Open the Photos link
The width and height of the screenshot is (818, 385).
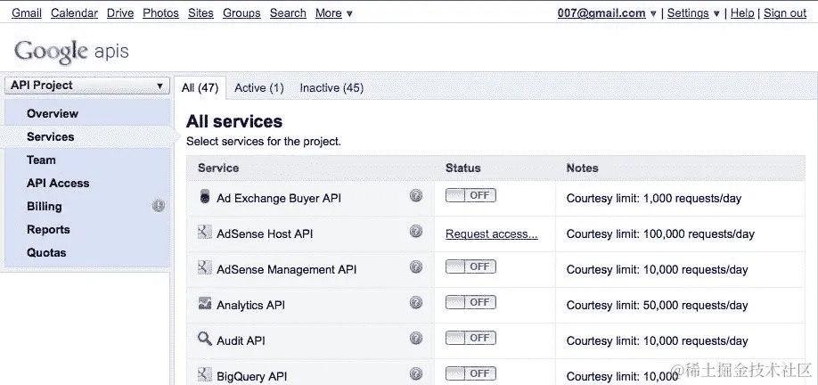click(160, 13)
